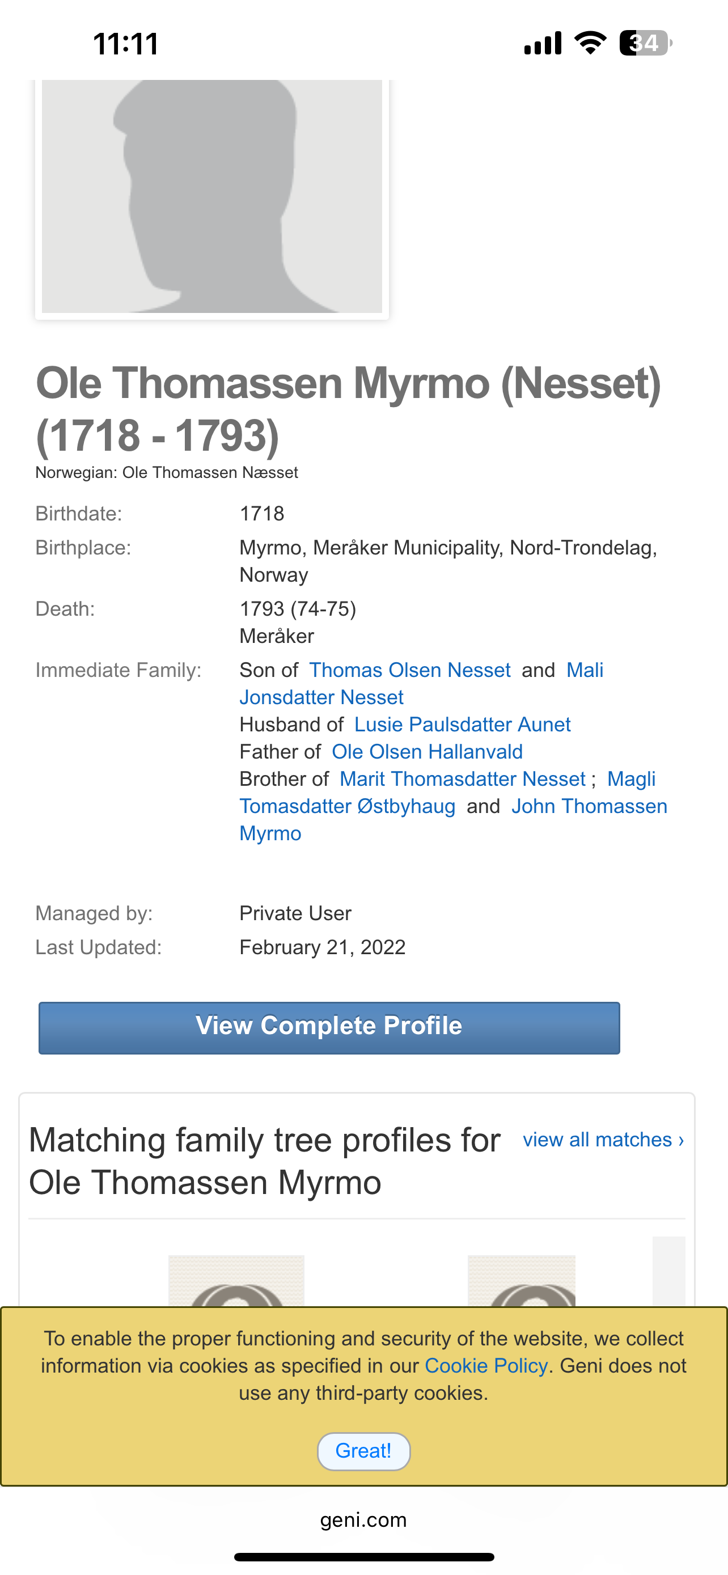Tap the second matching profile avatar
This screenshot has height=1575, width=728.
(x=522, y=1281)
